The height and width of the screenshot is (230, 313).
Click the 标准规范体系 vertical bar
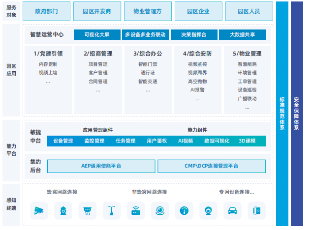[282, 113]
